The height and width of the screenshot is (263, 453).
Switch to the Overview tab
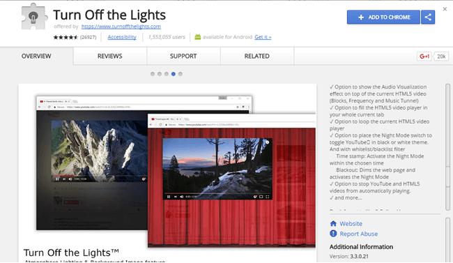pos(36,56)
